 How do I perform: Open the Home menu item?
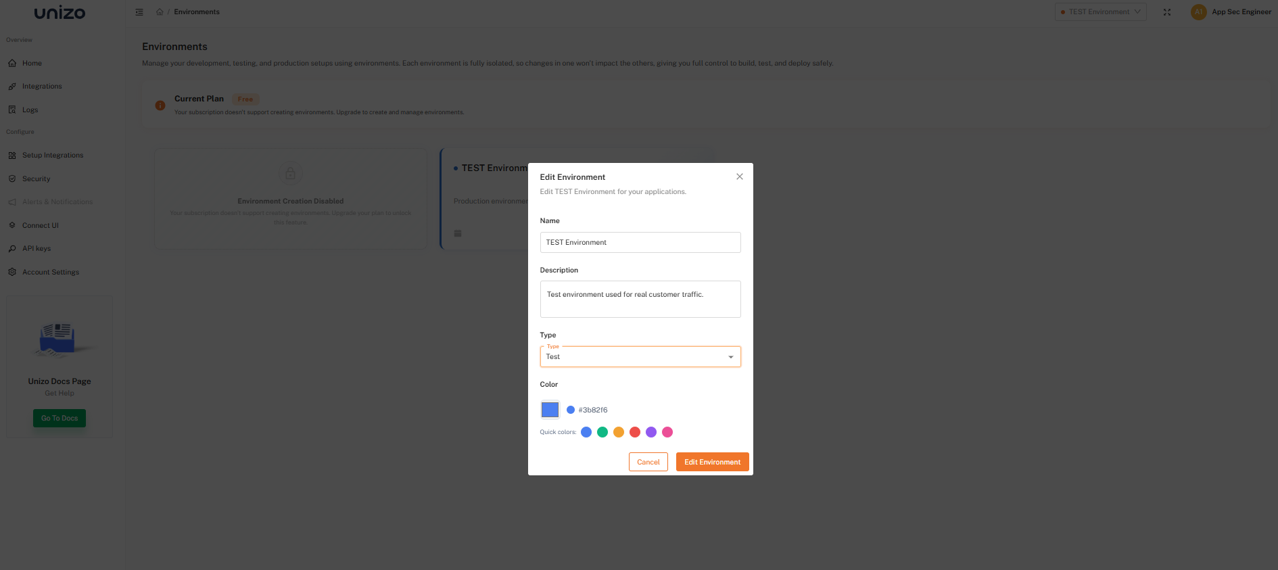(32, 64)
